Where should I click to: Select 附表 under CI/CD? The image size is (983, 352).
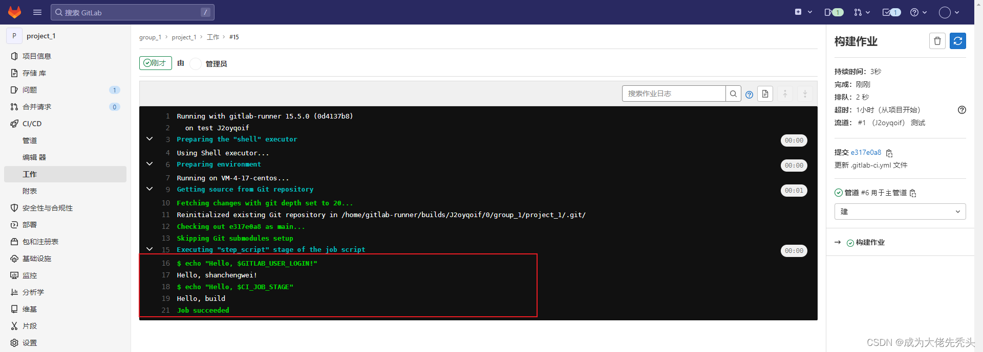pyautogui.click(x=65, y=191)
